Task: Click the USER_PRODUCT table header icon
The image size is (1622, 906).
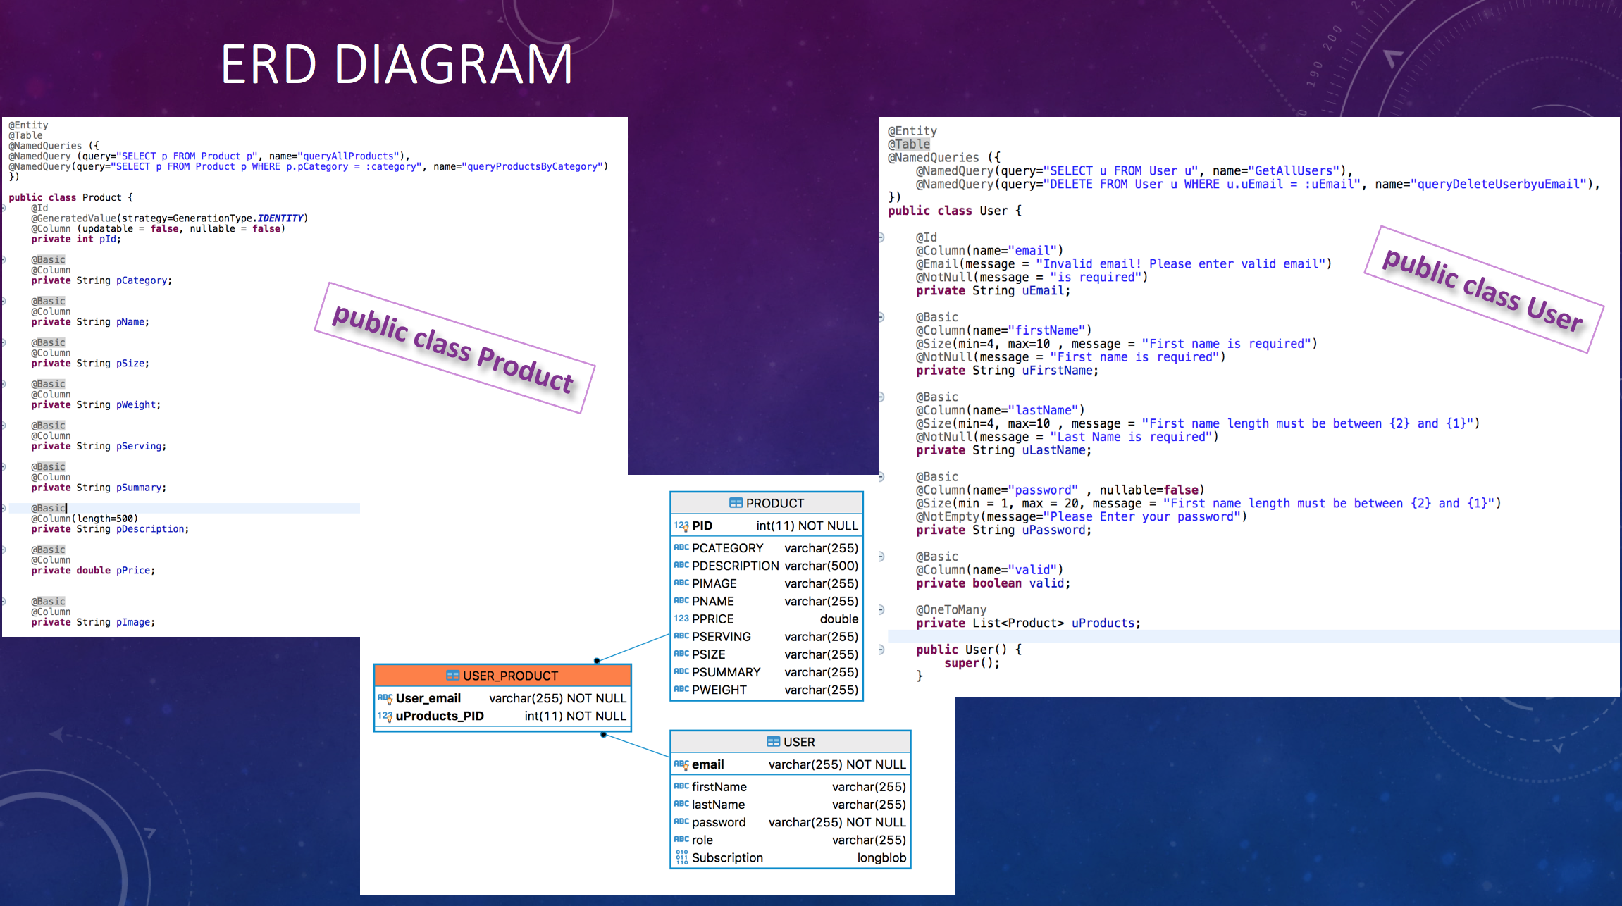Action: (x=452, y=676)
